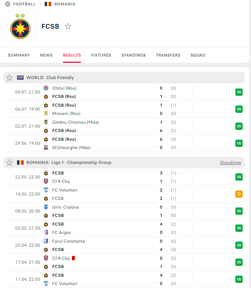Click the Zimbru Chisinau team logo

pos(46,122)
